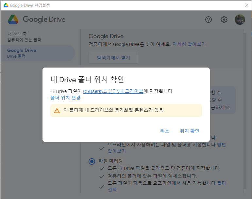Select the 파일 미러링 radio button
Image resolution: width=252 pixels, height=199 pixels.
[92, 161]
